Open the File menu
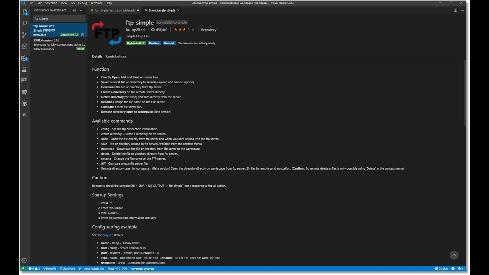This screenshot has height=275, width=489. click(31, 3)
